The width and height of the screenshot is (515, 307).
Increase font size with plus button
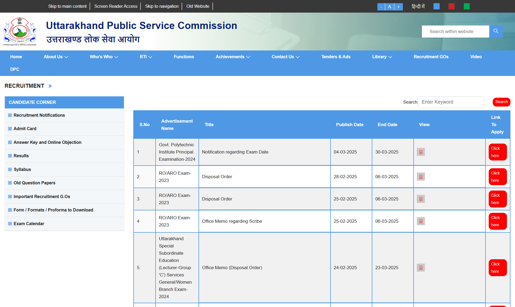pos(399,7)
